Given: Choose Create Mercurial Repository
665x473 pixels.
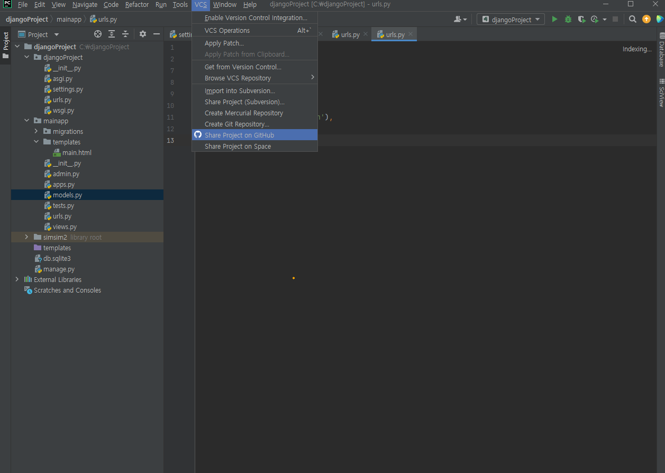Looking at the screenshot, I should [x=254, y=113].
